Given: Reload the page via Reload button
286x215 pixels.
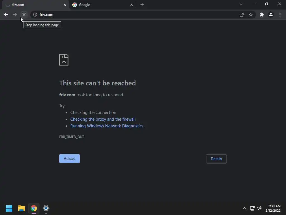Looking at the screenshot, I should coord(70,158).
